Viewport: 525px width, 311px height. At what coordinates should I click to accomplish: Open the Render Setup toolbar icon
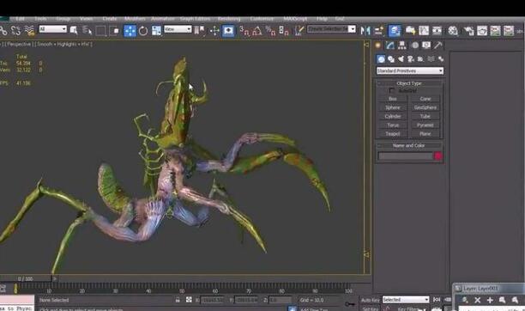coord(468,31)
